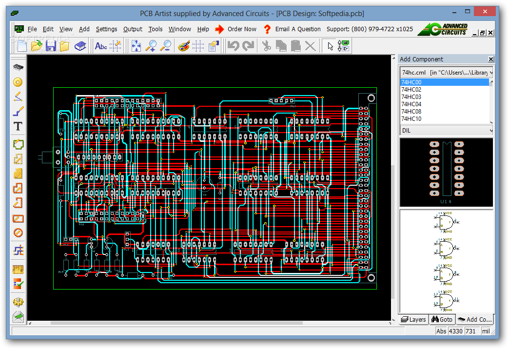Image resolution: width=509 pixels, height=349 pixels.
Task: Select 74HC03 in component list
Action: tap(445, 97)
